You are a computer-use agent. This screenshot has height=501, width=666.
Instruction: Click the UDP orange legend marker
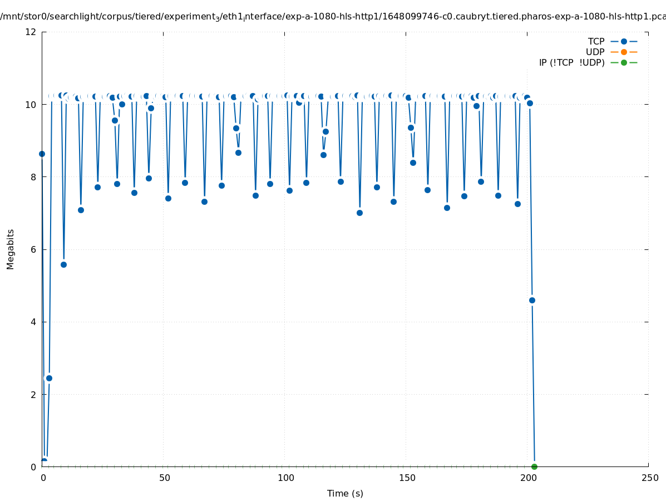(x=624, y=52)
